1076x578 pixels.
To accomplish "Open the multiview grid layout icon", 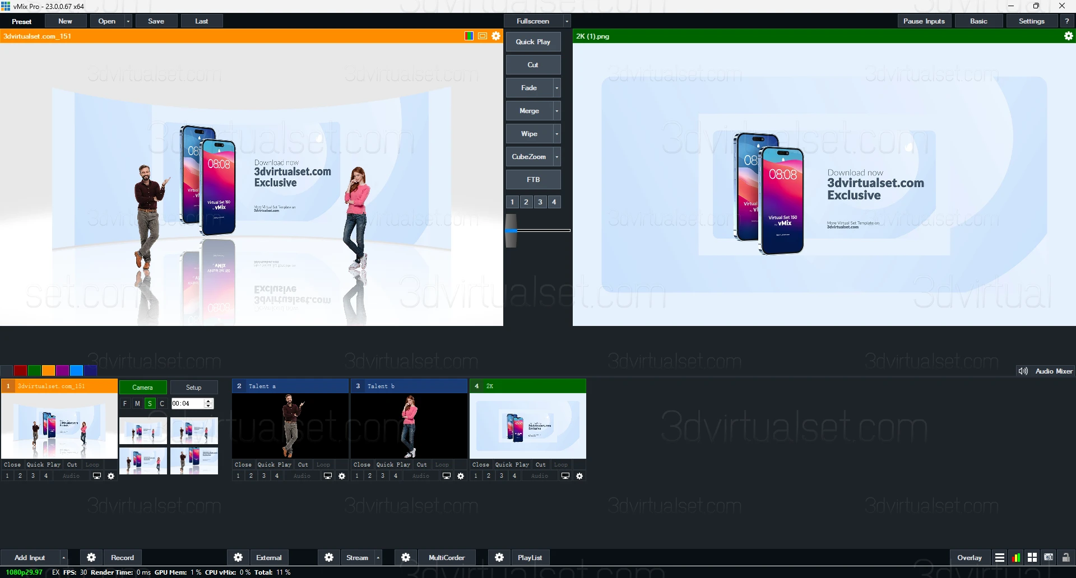I will pos(1032,557).
